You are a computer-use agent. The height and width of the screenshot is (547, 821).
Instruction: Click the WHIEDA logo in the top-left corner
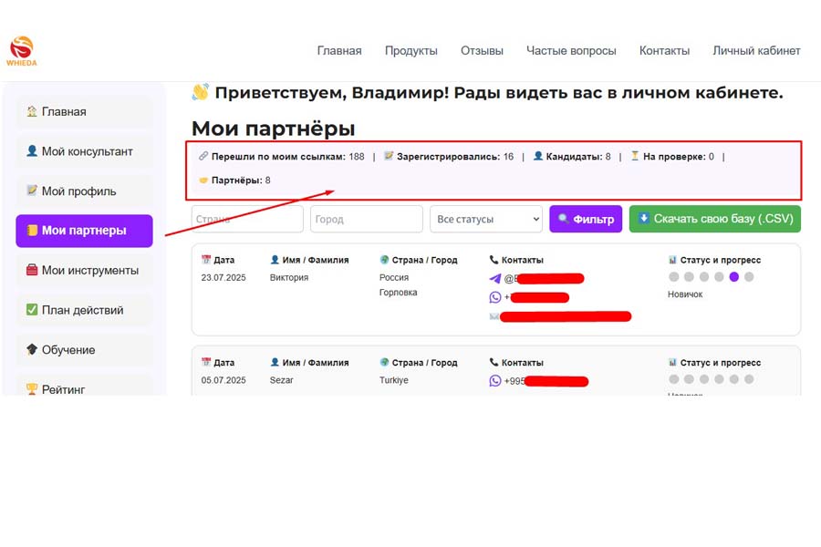pyautogui.click(x=21, y=44)
